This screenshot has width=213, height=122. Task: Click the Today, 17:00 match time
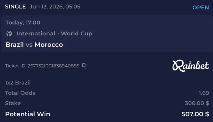pyautogui.click(x=23, y=23)
